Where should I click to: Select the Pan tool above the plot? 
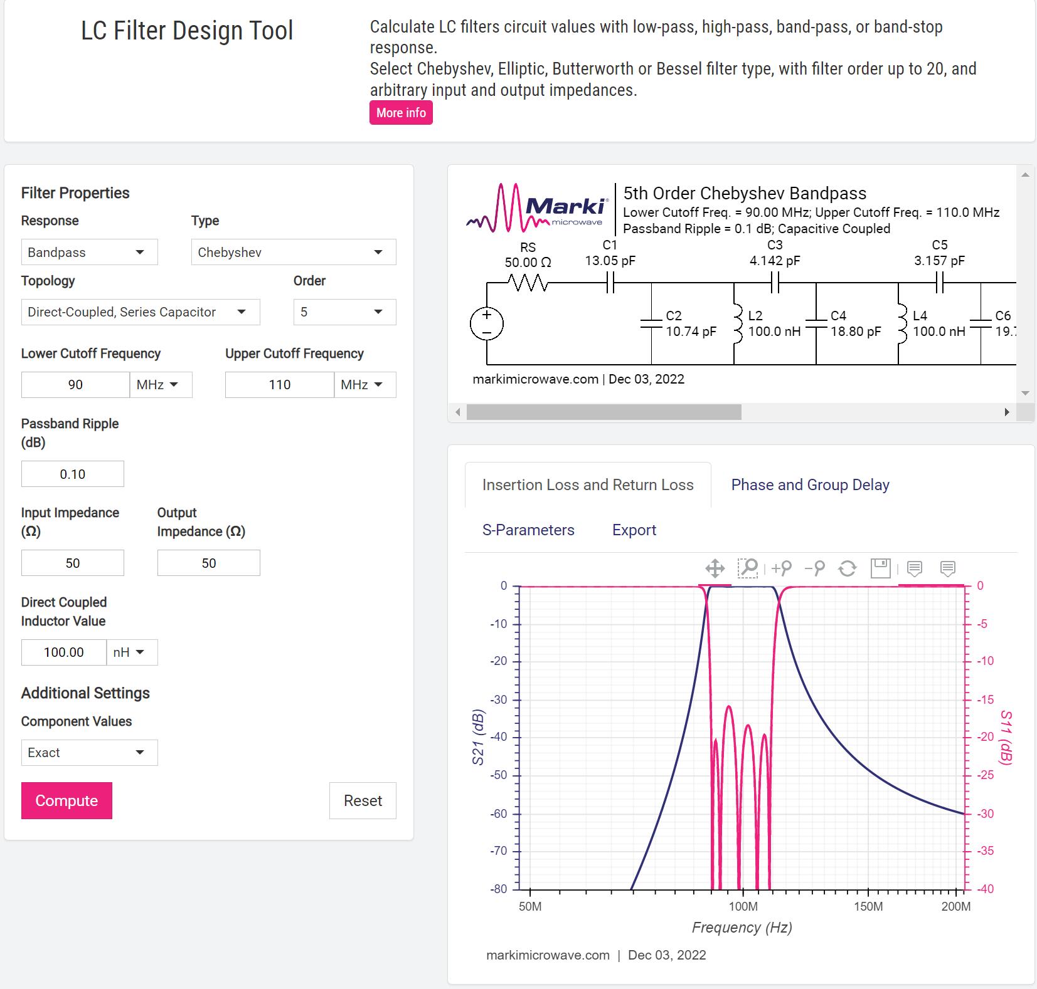point(715,568)
